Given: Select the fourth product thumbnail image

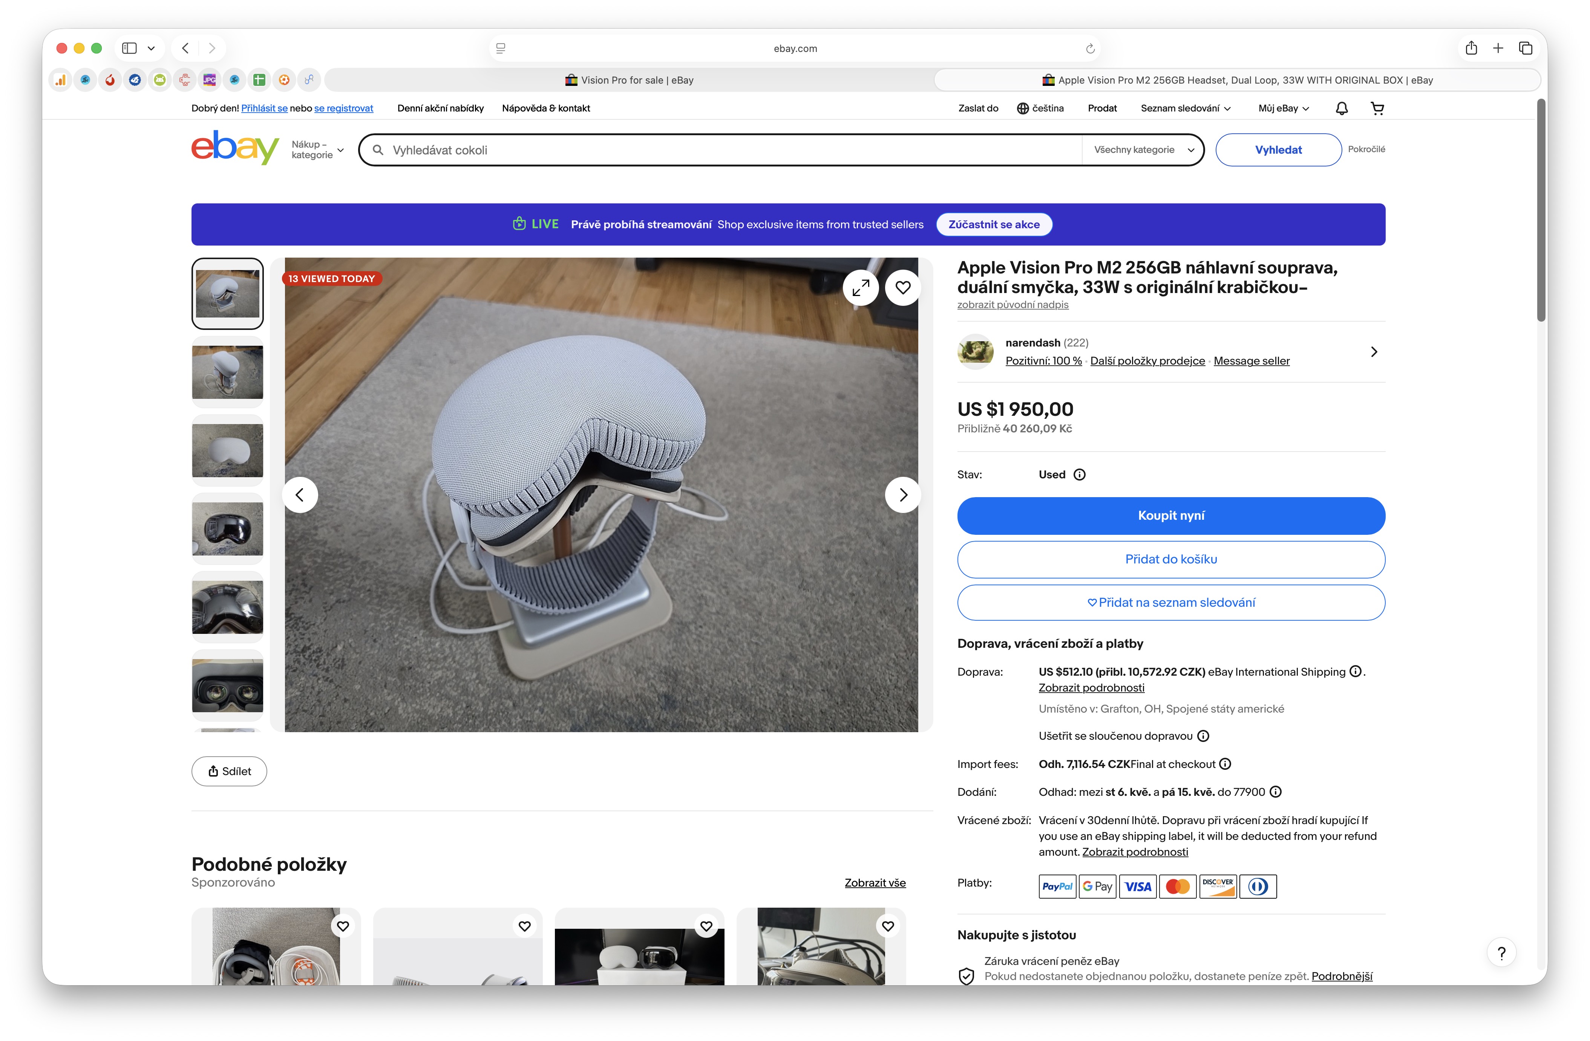Looking at the screenshot, I should [227, 528].
